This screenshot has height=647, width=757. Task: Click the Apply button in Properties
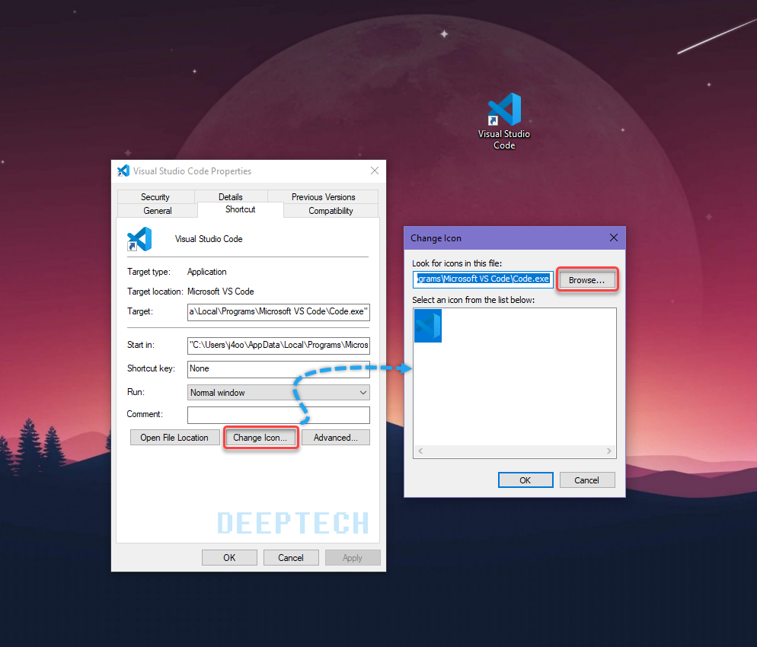[353, 558]
